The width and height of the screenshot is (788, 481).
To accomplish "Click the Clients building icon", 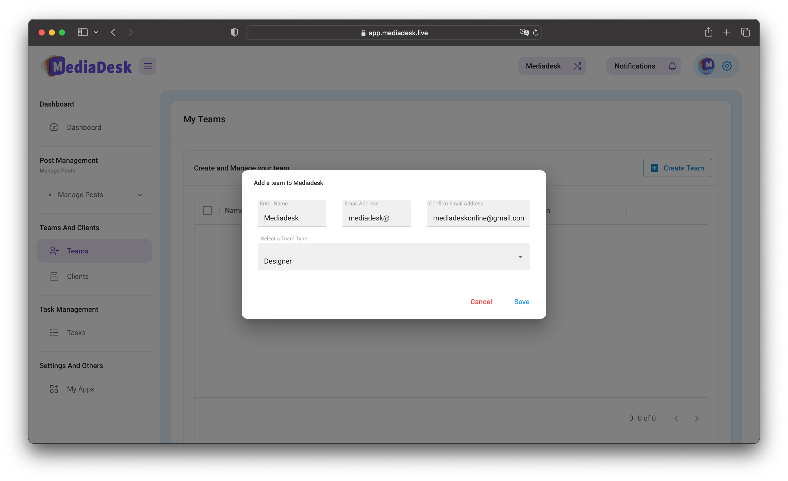I will [54, 276].
